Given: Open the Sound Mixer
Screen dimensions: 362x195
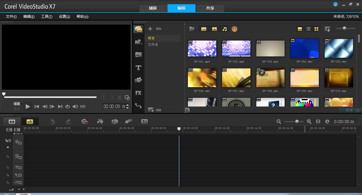Looking at the screenshot, I should tap(100, 122).
